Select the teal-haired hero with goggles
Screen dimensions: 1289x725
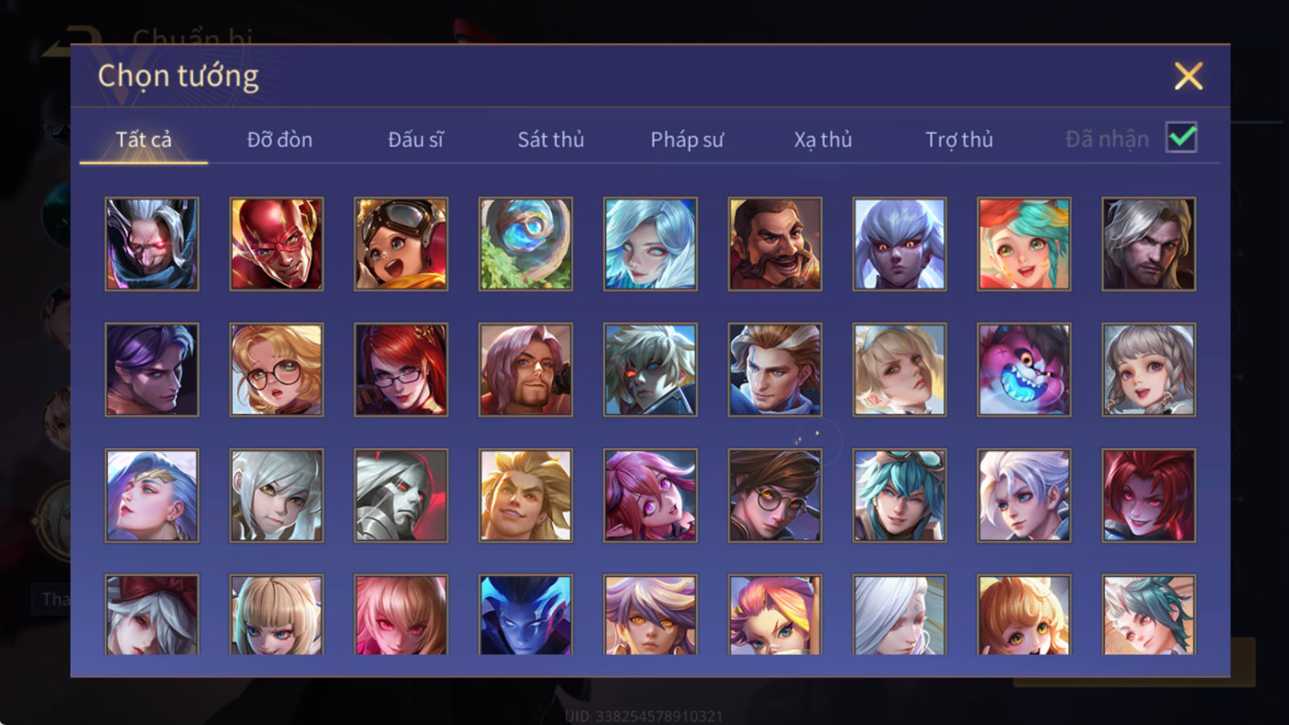(x=899, y=495)
